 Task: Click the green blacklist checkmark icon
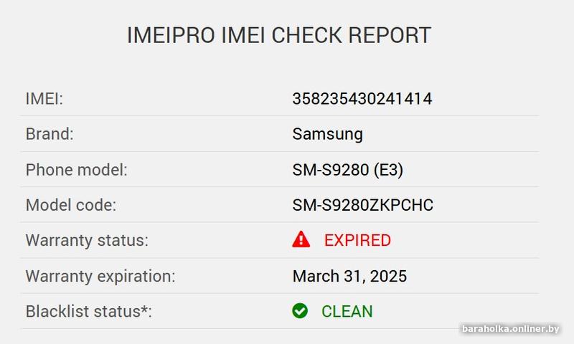[x=300, y=311]
